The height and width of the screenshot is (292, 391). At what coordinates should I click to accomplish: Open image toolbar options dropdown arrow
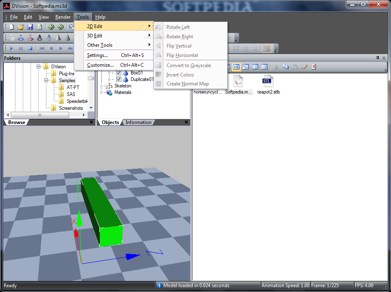(x=276, y=50)
